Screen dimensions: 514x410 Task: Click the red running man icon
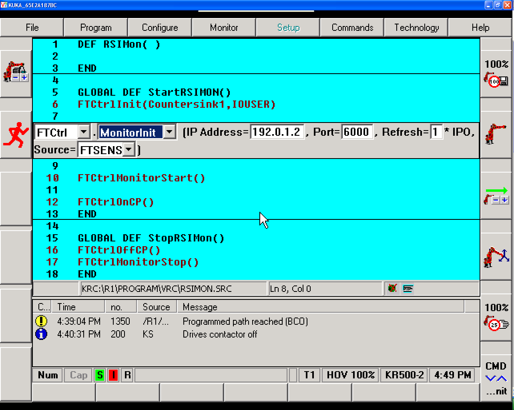click(x=16, y=135)
